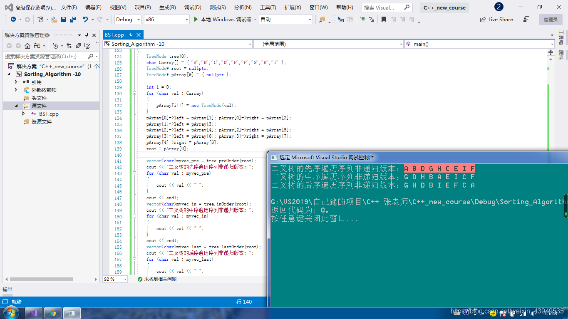Screen dimensions: 568x319
Task: Open the Solution Explorer window options dropdown arrow
Action: pos(80,35)
